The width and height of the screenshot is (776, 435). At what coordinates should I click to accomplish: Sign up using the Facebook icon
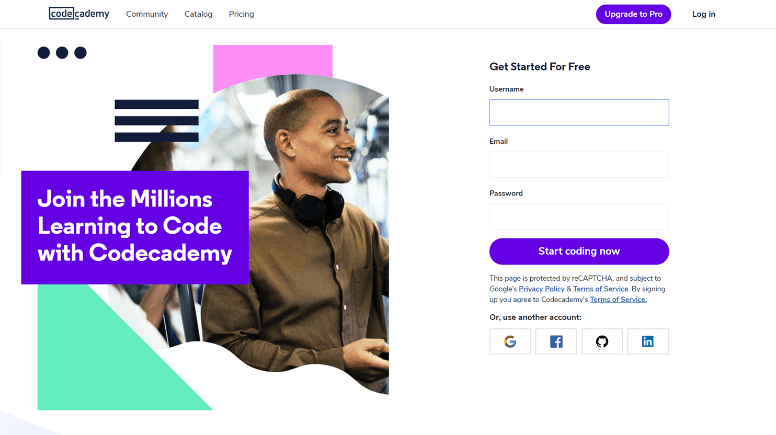[556, 341]
